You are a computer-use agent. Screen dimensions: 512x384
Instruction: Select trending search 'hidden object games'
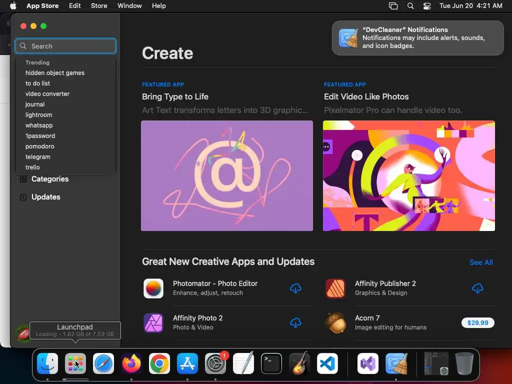[55, 73]
